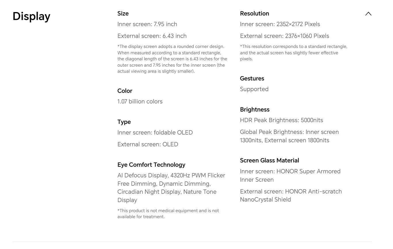Click the medical equipment disclaimer footnote

pyautogui.click(x=168, y=214)
